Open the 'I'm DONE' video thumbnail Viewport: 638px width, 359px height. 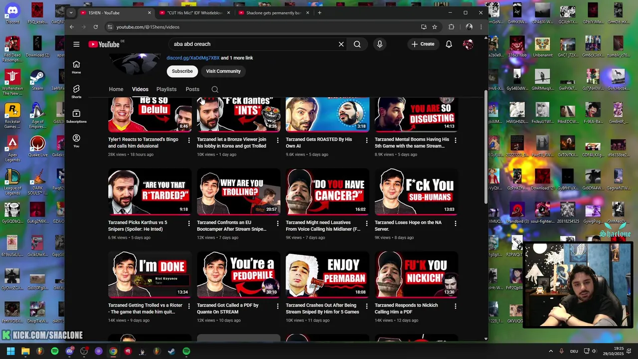tap(150, 275)
